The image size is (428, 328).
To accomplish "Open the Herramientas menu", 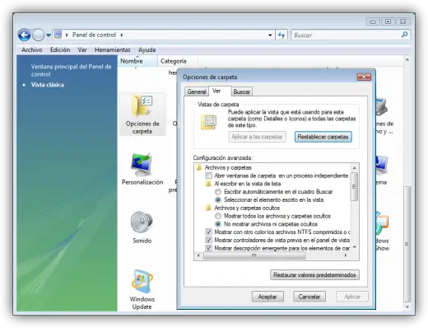I will tap(112, 49).
